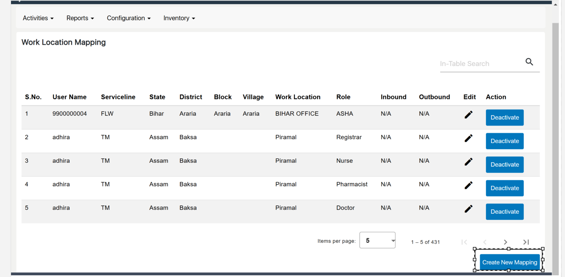Click the State column header
565x277 pixels.
(157, 97)
